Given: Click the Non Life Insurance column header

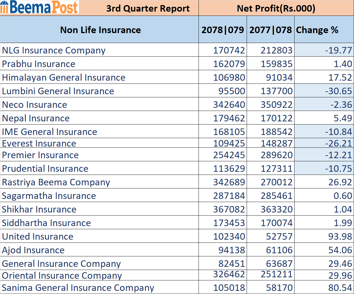Looking at the screenshot, I should (100, 30).
